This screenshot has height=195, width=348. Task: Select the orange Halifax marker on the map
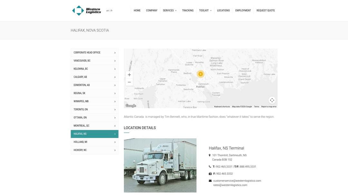(200, 74)
